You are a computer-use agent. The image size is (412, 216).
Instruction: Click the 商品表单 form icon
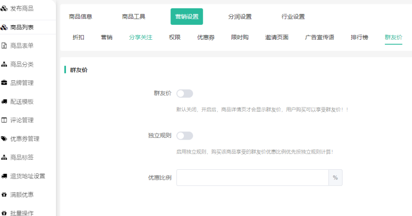tap(4, 45)
